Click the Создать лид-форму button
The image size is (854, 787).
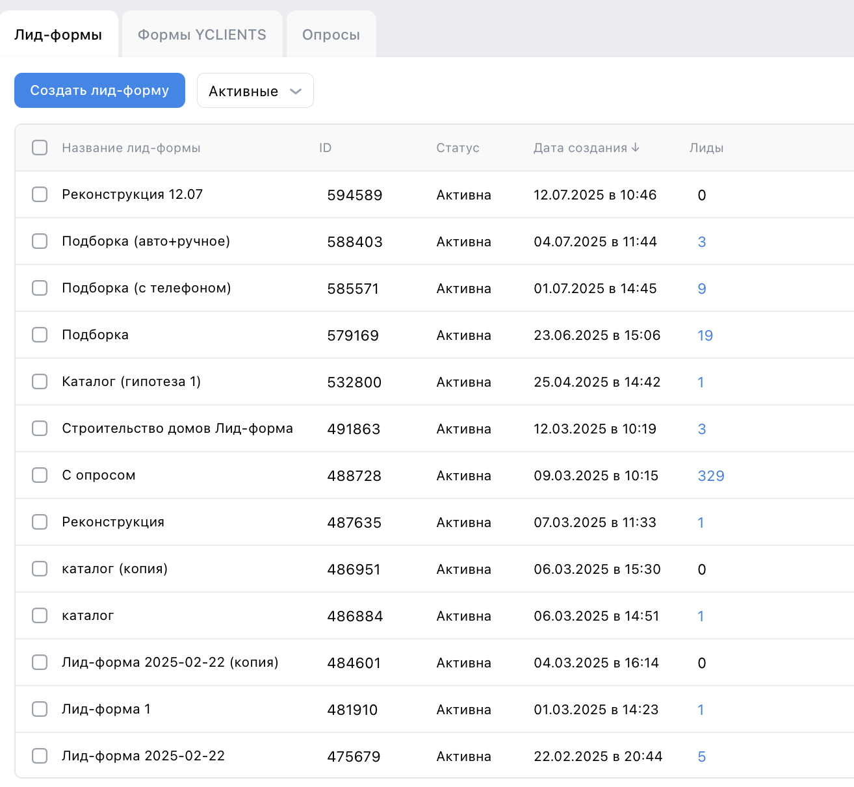[x=99, y=90]
